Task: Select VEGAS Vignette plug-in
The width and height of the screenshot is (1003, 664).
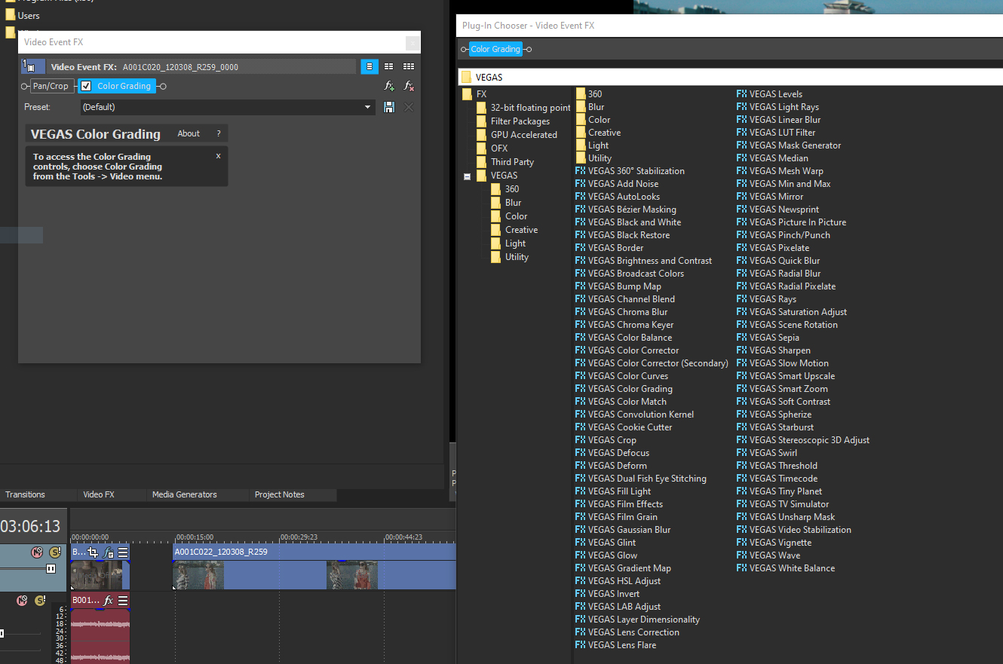Action: (774, 542)
